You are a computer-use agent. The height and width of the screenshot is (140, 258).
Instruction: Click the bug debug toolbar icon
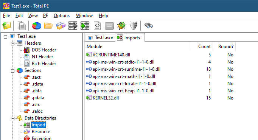(121, 26)
